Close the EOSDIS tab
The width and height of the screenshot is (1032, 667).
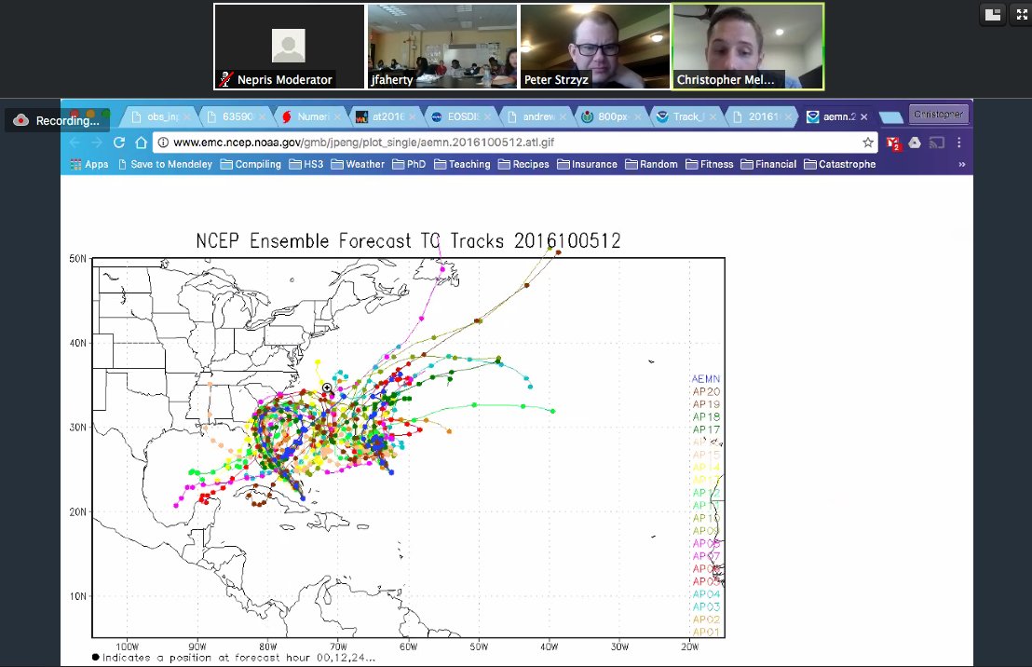pos(488,117)
